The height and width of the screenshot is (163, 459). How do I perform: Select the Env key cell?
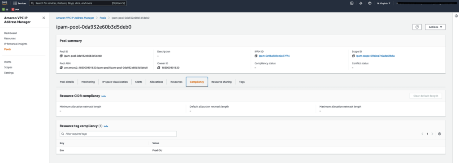pyautogui.click(x=62, y=150)
